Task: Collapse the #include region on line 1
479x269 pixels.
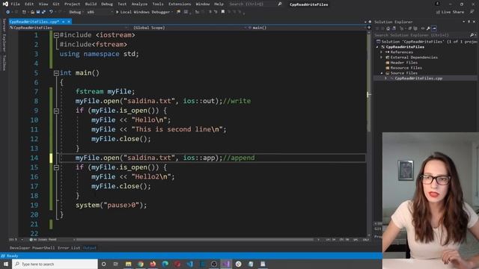Action: [x=56, y=35]
